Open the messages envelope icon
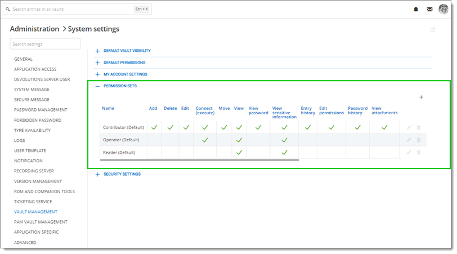Image resolution: width=457 pixels, height=254 pixels. point(429,10)
